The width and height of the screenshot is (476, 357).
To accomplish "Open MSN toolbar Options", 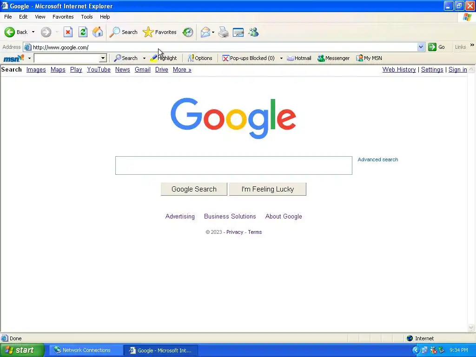I will coord(200,58).
